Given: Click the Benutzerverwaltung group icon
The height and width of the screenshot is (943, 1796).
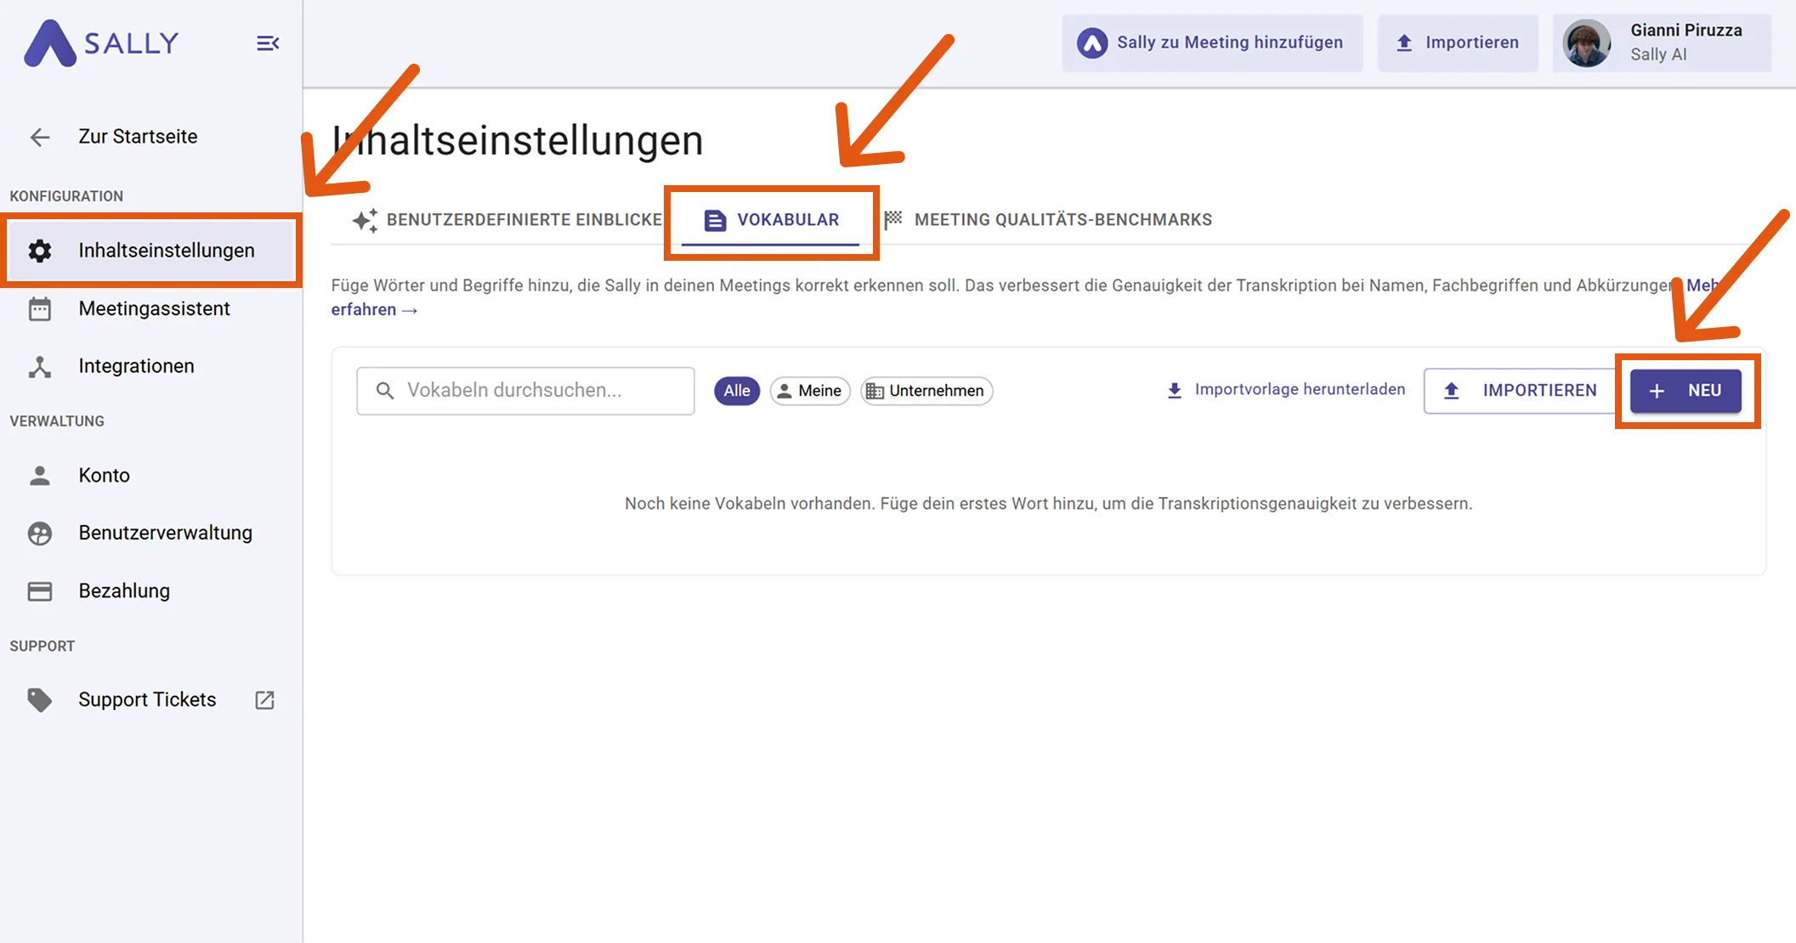Looking at the screenshot, I should tap(40, 533).
